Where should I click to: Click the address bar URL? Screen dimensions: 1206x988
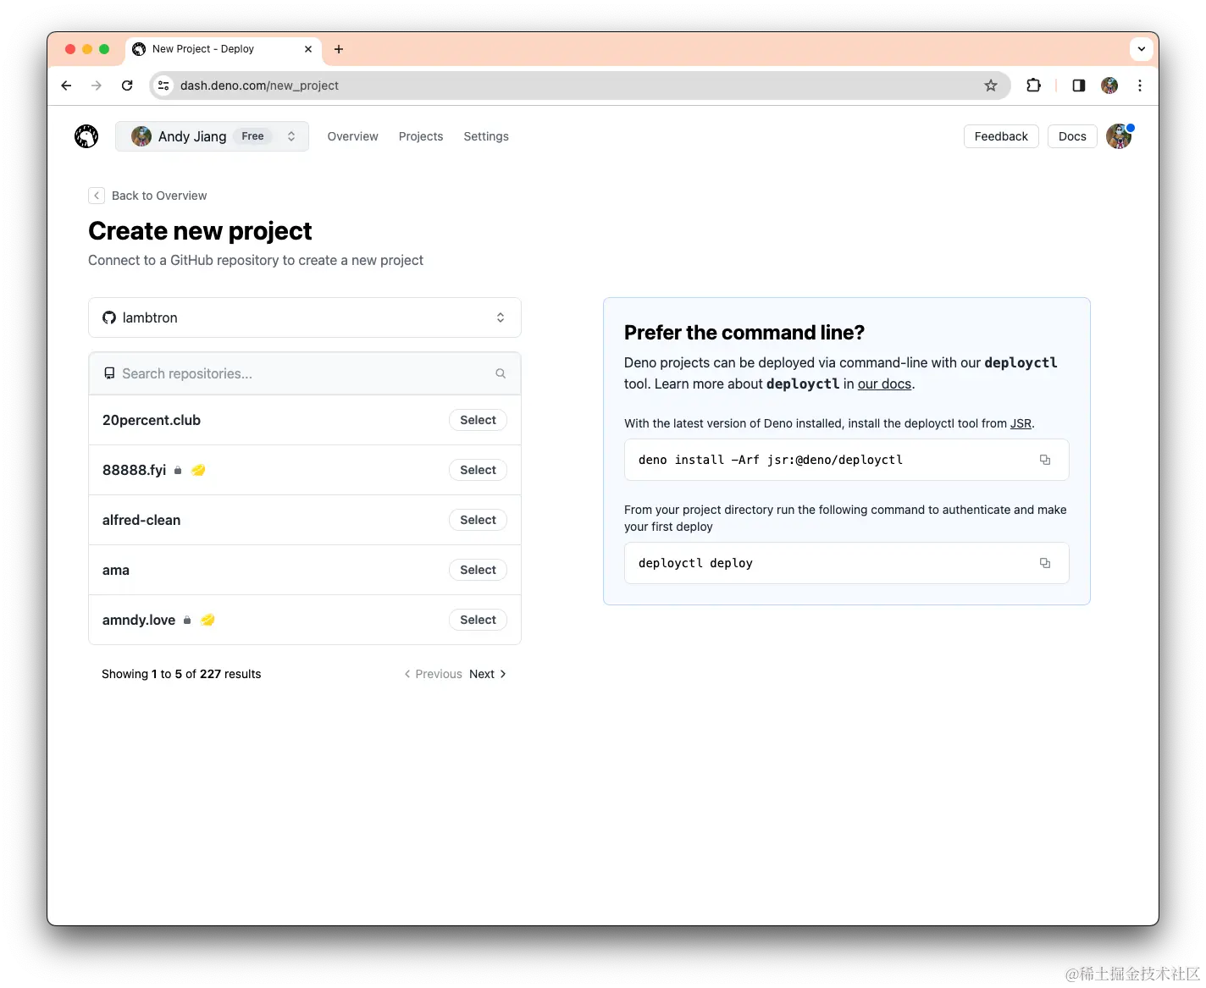tap(259, 86)
